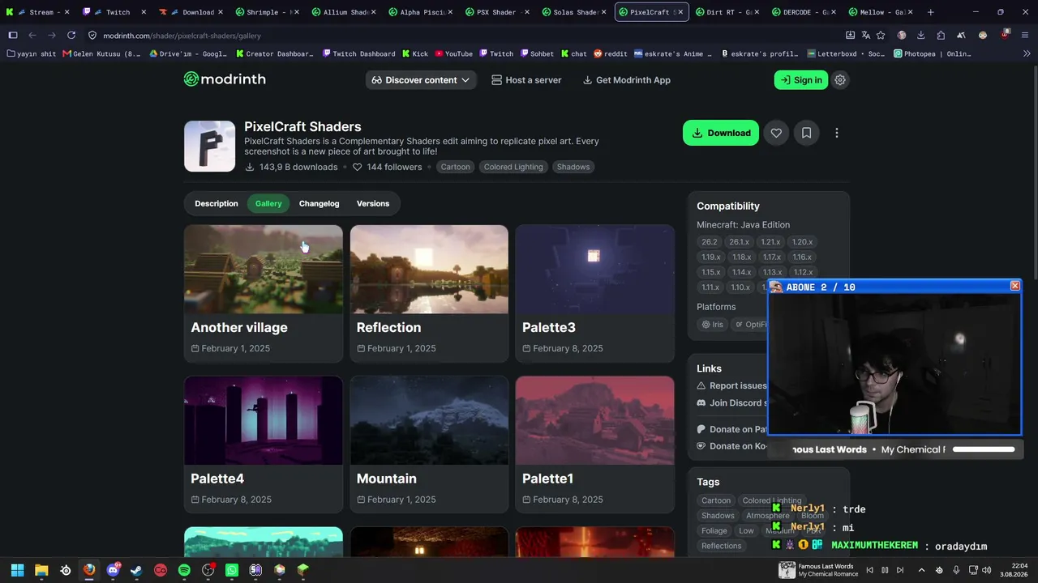Open the Modrinth settings gear

(840, 80)
